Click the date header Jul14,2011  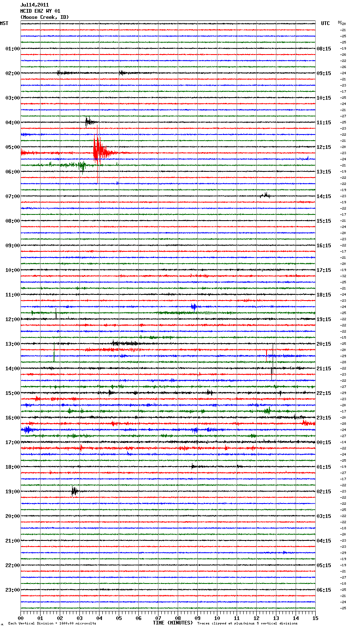tap(34, 5)
